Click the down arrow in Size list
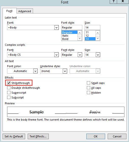 98,38
